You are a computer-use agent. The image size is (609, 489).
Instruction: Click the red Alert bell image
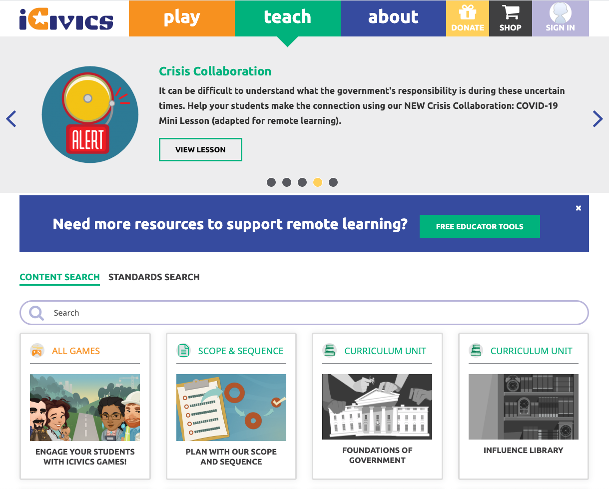click(90, 114)
